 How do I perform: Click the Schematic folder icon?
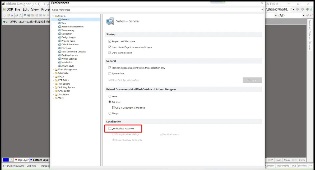[x=56, y=73]
